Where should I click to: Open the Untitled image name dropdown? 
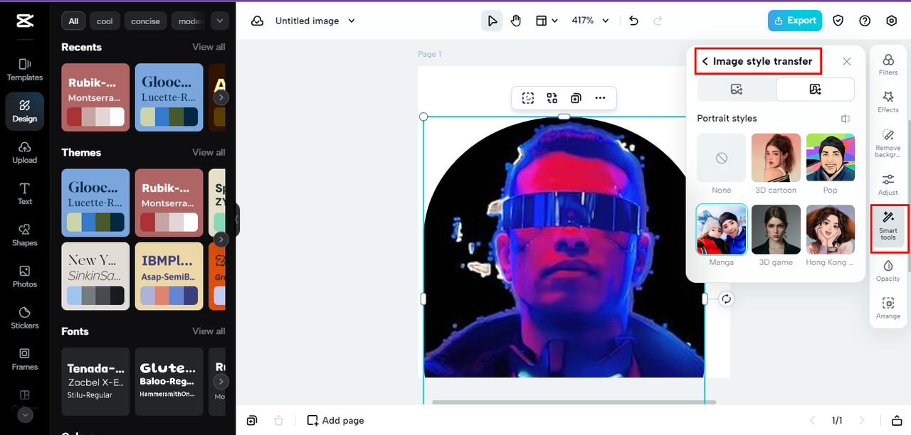(315, 21)
